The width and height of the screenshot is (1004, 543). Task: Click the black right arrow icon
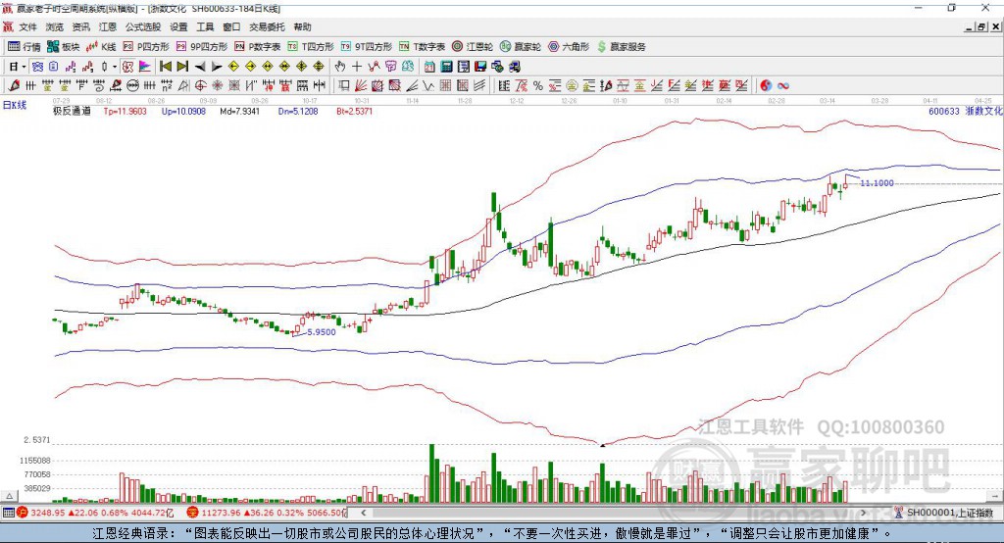click(217, 67)
